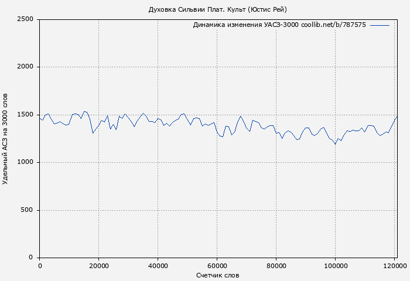Click the data line's starting point at zero words
This screenshot has width=410, height=281.
click(x=40, y=118)
